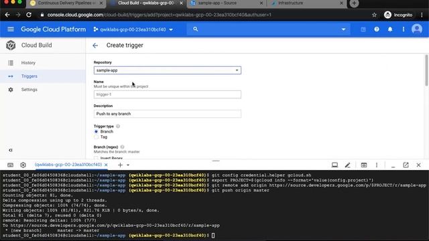Click the Google Cloud Platform title link
429x241 pixels.
54,29
